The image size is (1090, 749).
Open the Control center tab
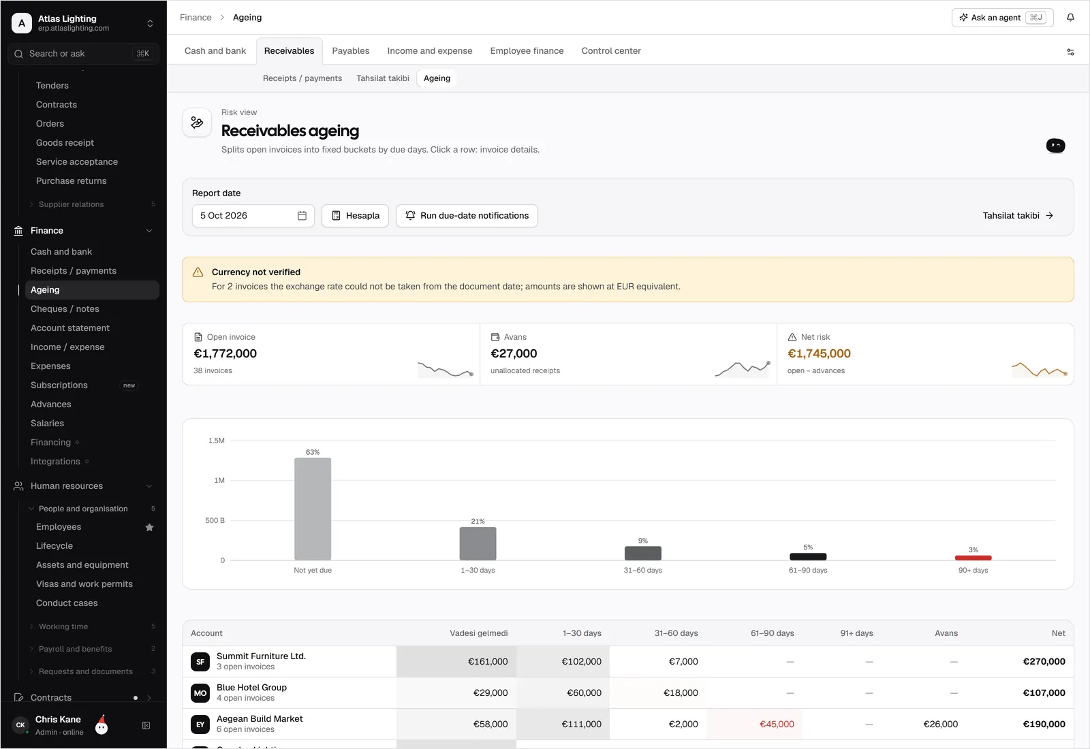click(611, 51)
